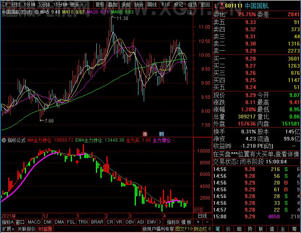Screen dimensions: 301x233
Task: Switch indicator to FSL
Action: [x=71, y=222]
